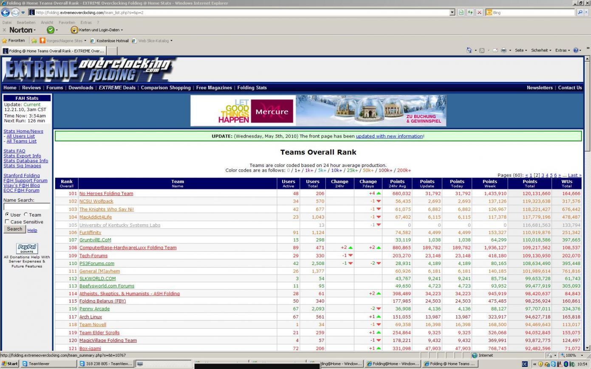Image resolution: width=591 pixels, height=369 pixels.
Task: Expand Karten und Login-Daten dropdown
Action: pos(122,30)
